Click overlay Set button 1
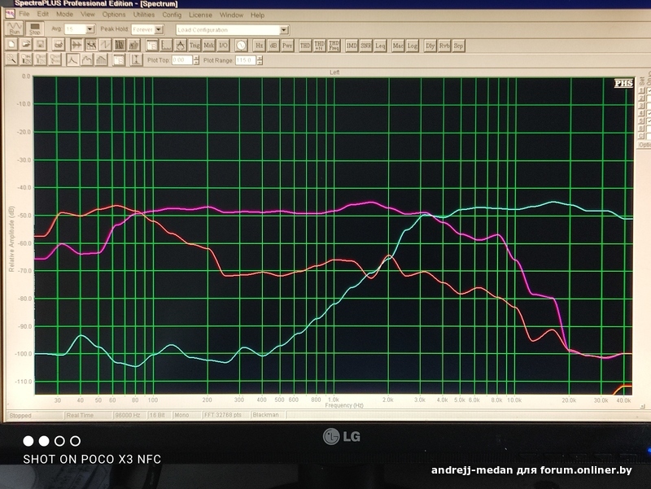This screenshot has width=651, height=489. pyautogui.click(x=641, y=90)
